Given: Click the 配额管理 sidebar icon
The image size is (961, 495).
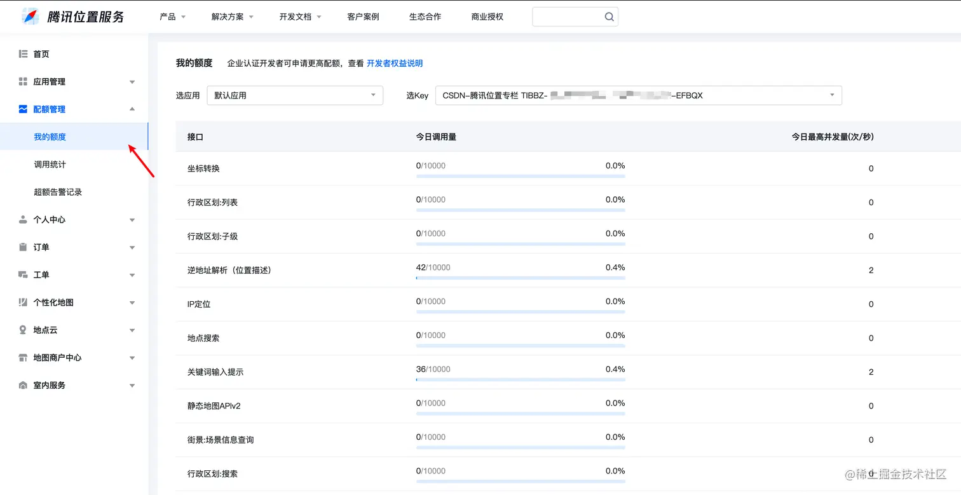Looking at the screenshot, I should (x=24, y=109).
